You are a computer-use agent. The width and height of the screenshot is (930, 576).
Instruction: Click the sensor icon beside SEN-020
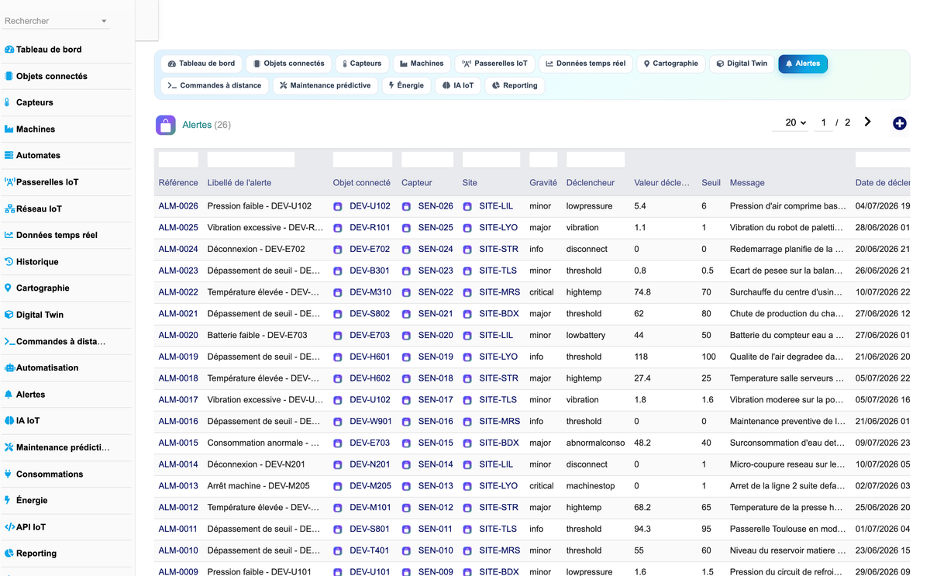point(406,336)
